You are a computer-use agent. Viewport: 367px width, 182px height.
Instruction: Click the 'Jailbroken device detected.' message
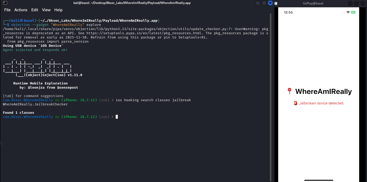(x=322, y=103)
